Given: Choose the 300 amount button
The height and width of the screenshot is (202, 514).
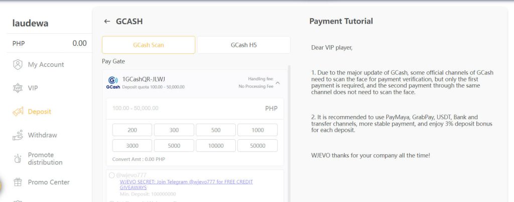Looking at the screenshot, I should pos(174,130).
